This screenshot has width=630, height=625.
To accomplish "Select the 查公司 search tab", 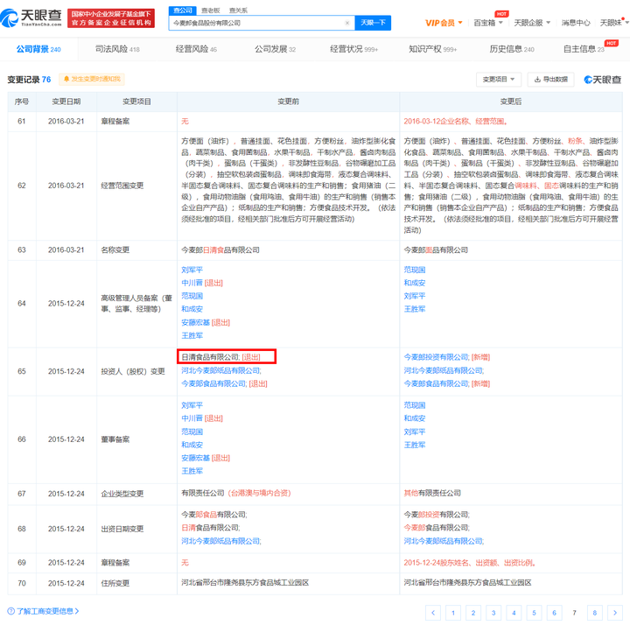I will tap(182, 11).
